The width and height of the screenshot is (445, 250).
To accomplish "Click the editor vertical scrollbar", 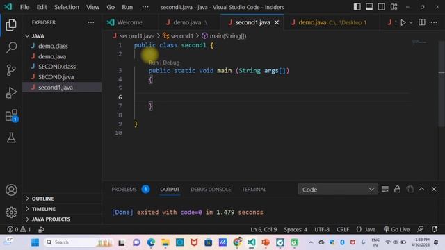I will coord(442,85).
